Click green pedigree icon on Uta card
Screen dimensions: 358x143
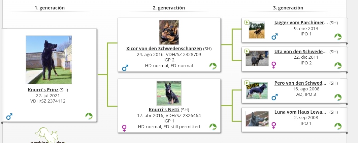[338, 65]
